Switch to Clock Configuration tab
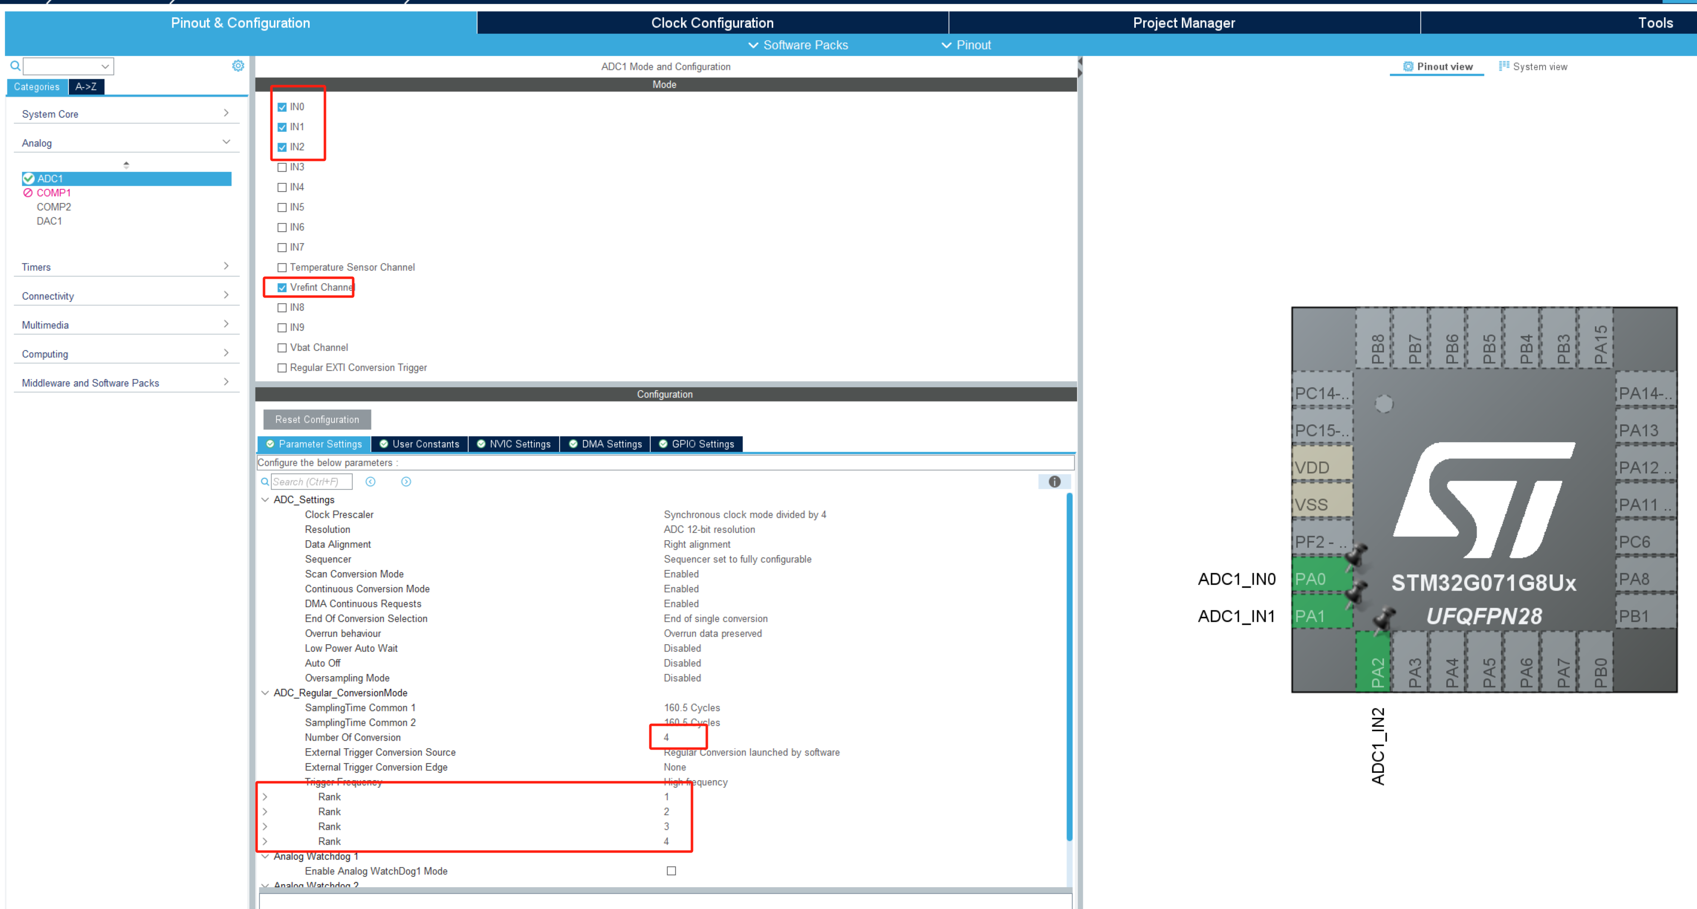 click(x=712, y=23)
